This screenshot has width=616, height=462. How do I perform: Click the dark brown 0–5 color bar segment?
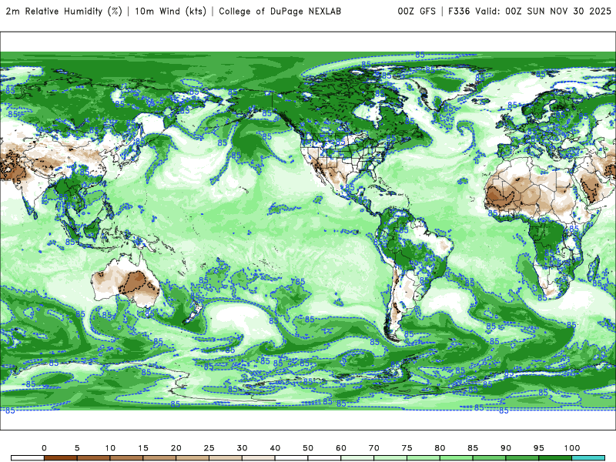coord(61,458)
